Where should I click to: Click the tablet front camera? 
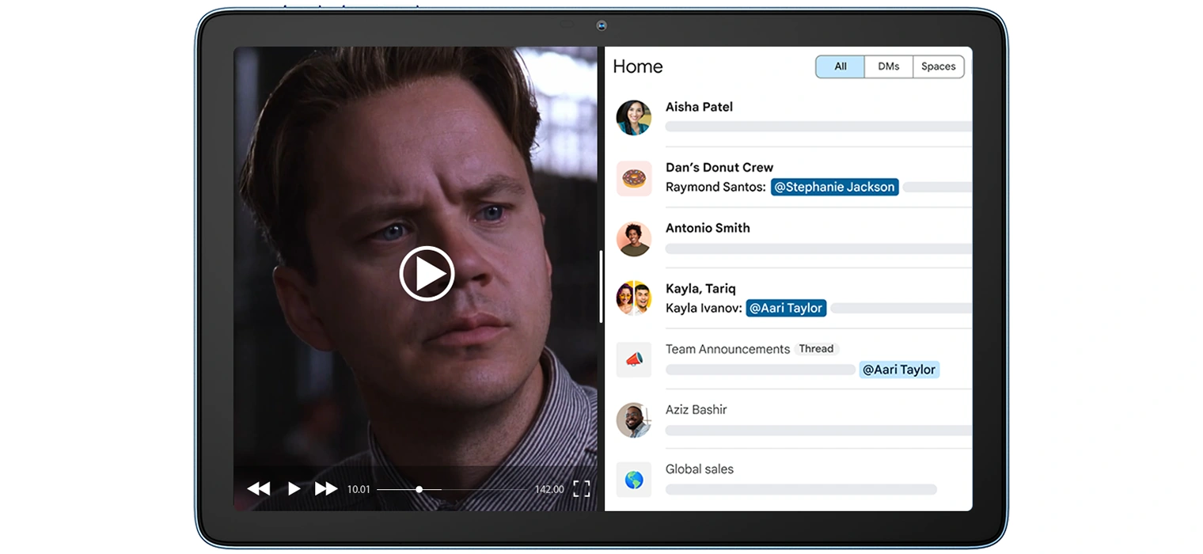pyautogui.click(x=601, y=26)
